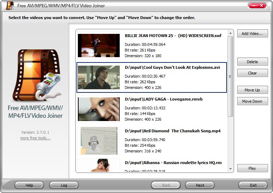Open the Help dialog
The image size is (273, 193).
pyautogui.click(x=29, y=185)
